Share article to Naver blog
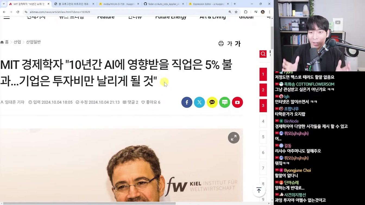Image resolution: width=365 pixels, height=205 pixels. (x=225, y=102)
